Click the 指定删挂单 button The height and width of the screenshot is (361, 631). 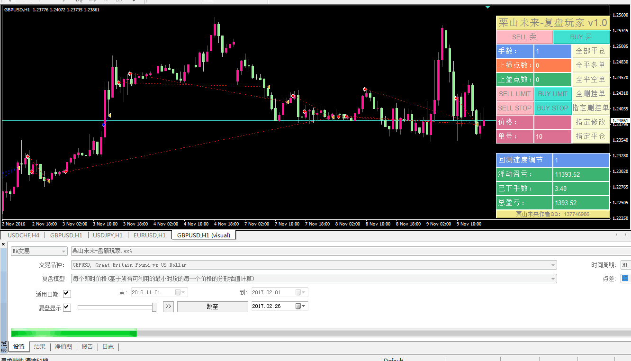(x=591, y=108)
